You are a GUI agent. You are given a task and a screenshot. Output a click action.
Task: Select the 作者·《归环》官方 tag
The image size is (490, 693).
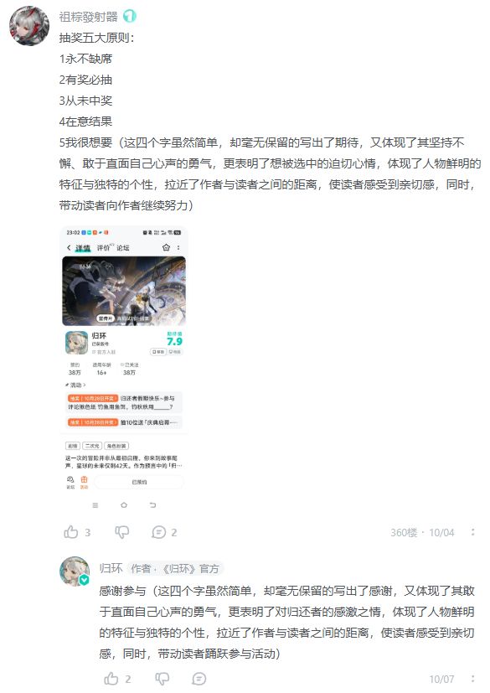click(175, 568)
